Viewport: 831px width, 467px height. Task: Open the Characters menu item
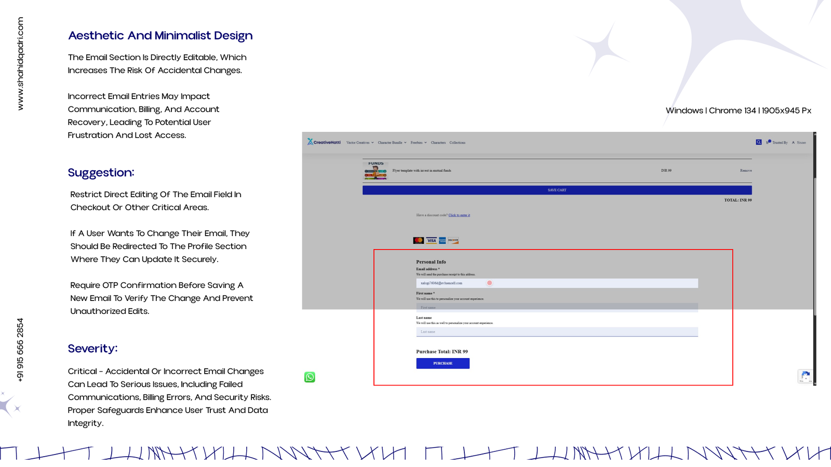tap(438, 143)
